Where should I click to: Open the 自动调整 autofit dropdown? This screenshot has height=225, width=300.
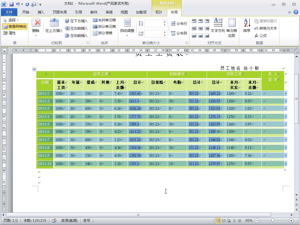point(127,36)
